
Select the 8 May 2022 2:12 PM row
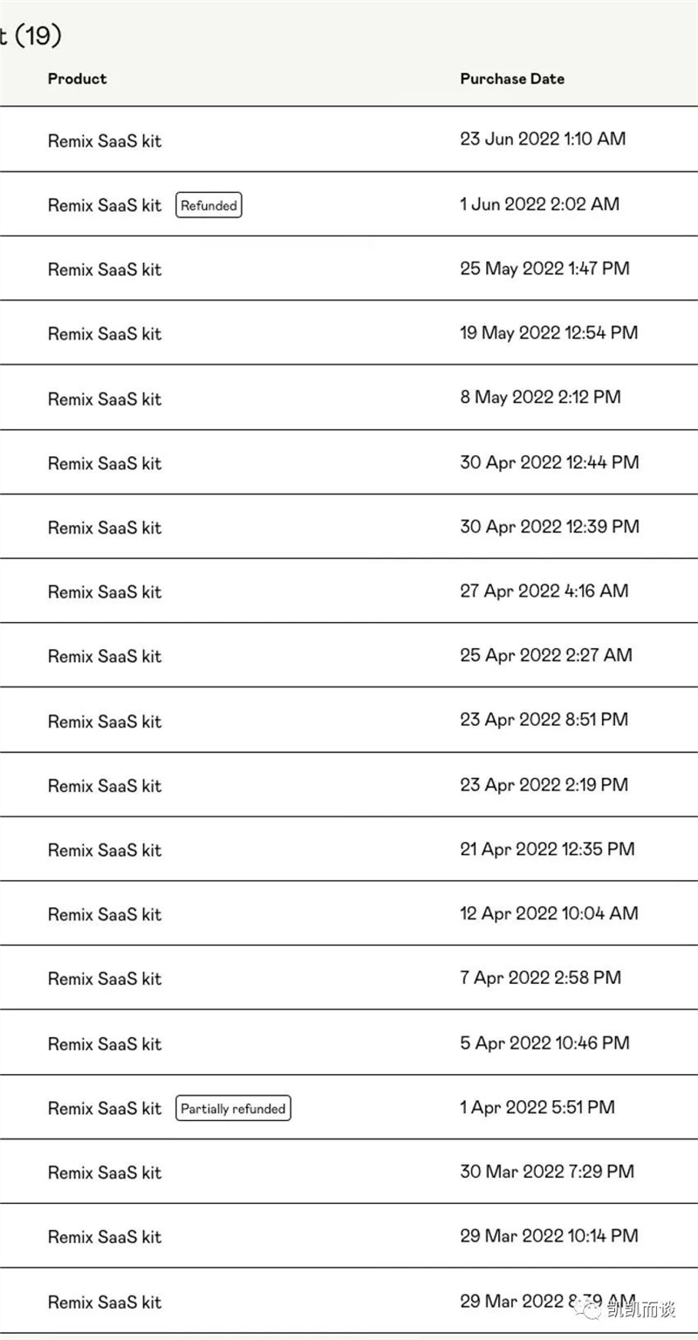pyautogui.click(x=349, y=398)
